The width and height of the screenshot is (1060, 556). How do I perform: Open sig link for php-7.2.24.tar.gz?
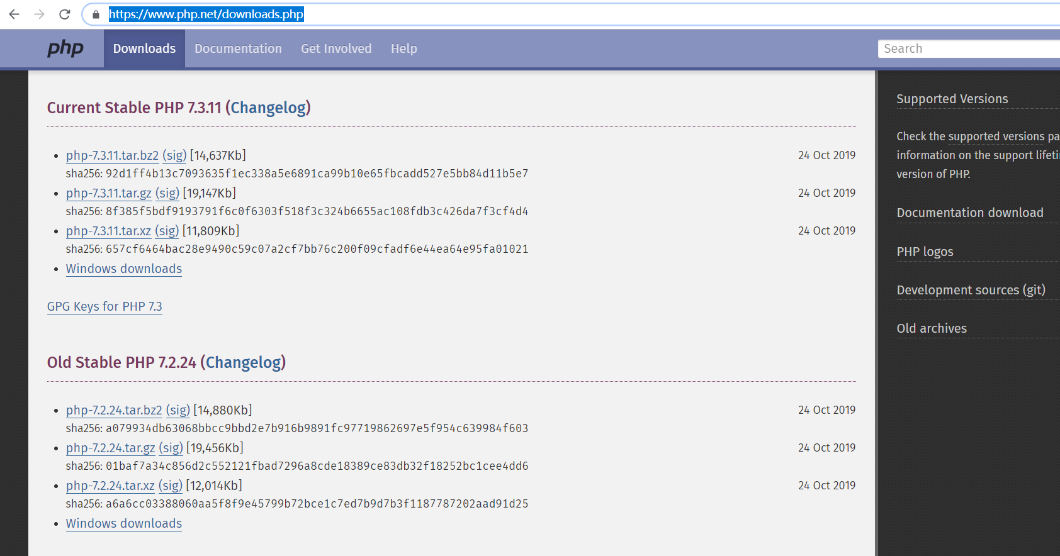[x=171, y=448]
